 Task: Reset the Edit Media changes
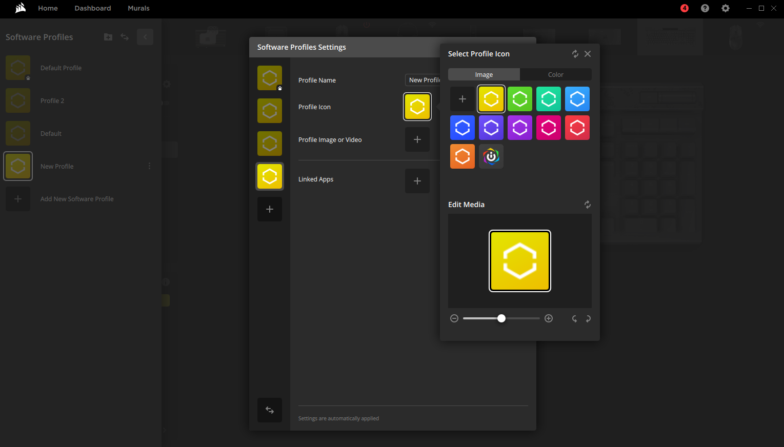click(x=588, y=205)
